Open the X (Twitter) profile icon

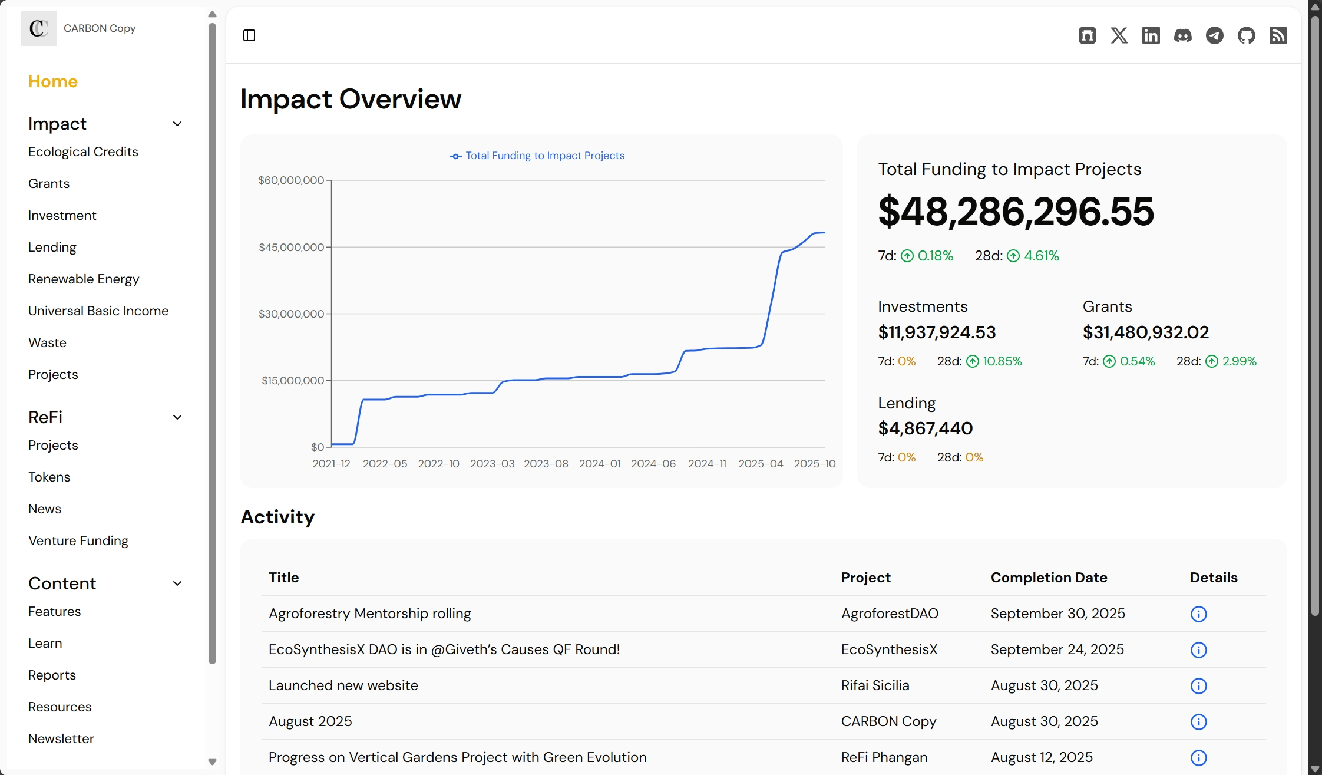(1119, 35)
